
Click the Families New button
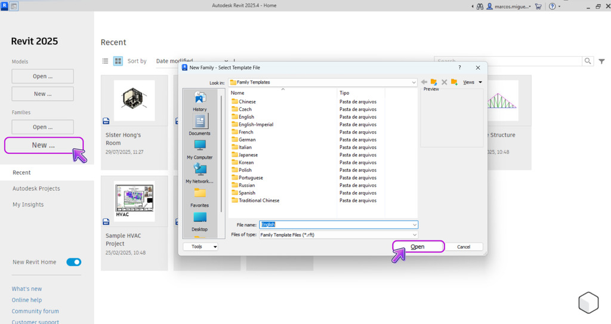pos(44,145)
